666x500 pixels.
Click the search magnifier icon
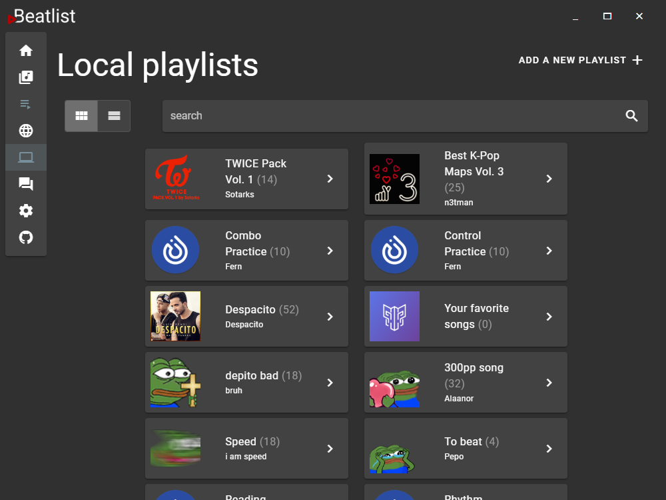coord(631,115)
